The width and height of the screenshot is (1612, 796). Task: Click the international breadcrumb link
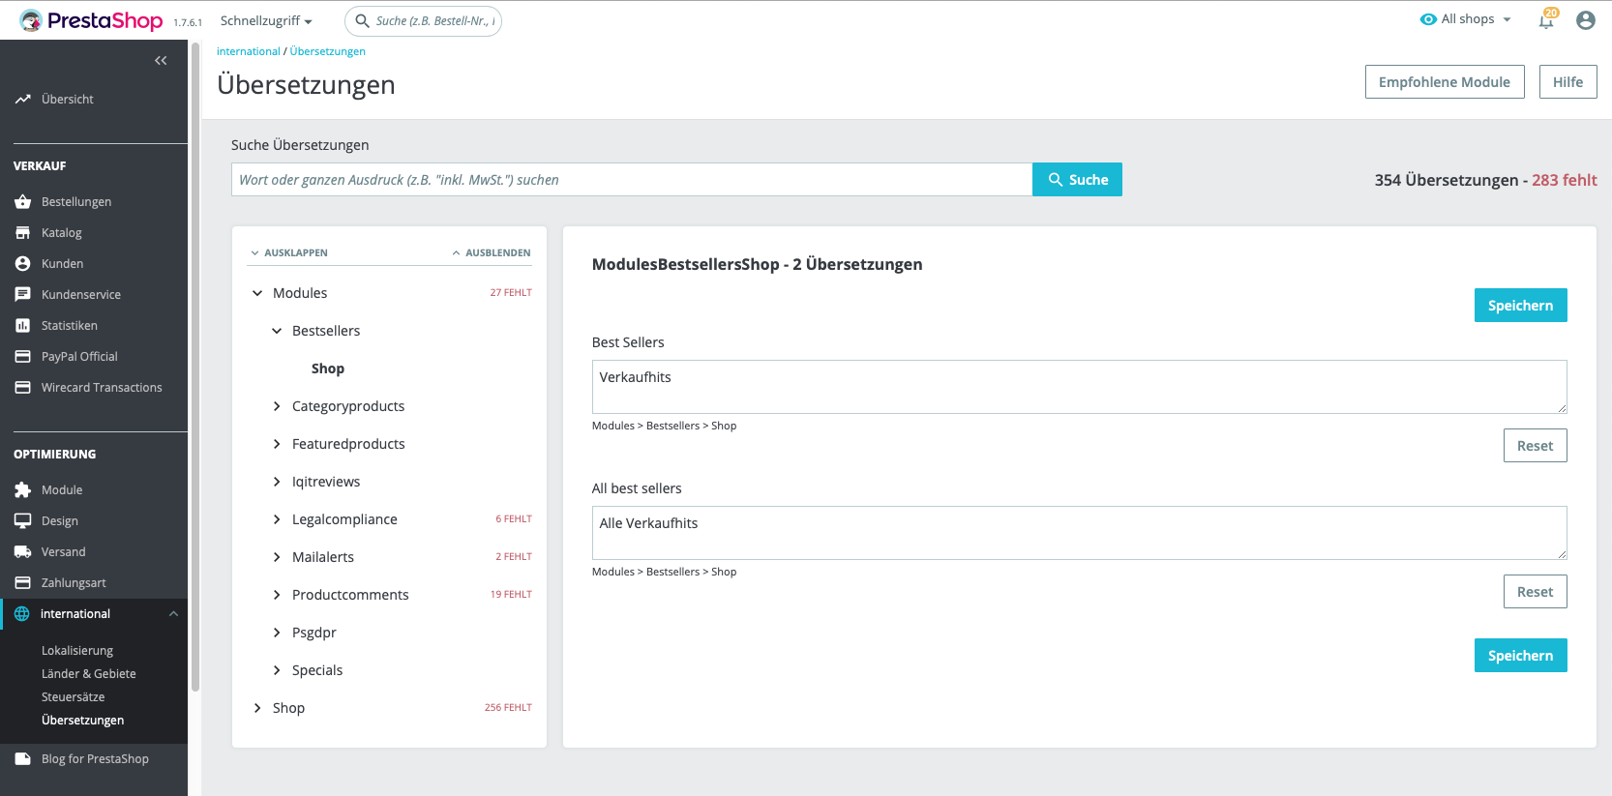(249, 51)
